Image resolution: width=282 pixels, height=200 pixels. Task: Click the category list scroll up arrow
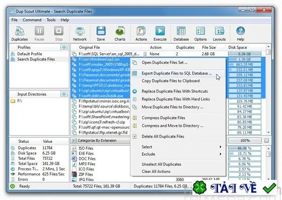click(x=268, y=148)
